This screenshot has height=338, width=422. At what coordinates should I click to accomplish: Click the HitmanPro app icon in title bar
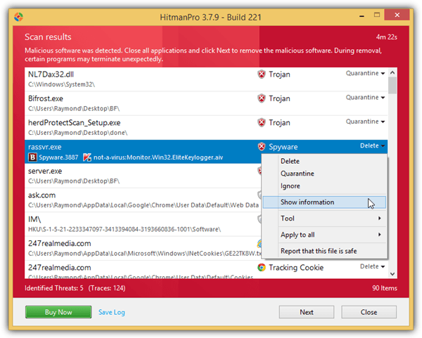(19, 15)
